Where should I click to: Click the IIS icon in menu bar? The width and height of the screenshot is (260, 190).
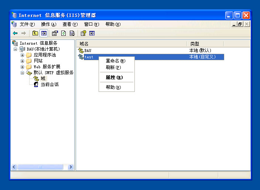click(14, 24)
